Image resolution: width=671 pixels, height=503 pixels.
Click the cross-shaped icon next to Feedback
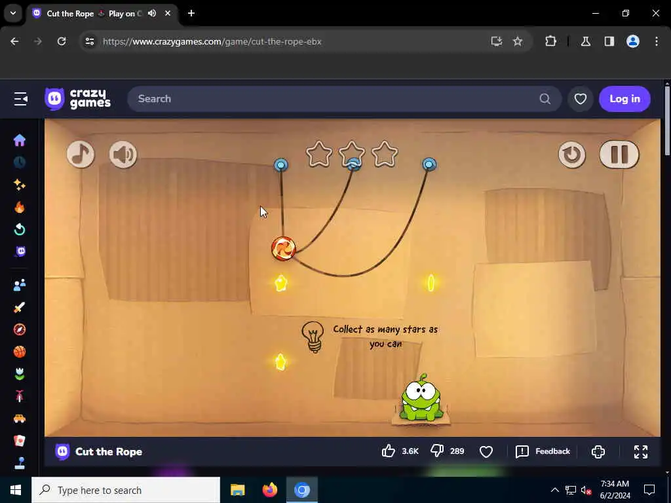598,452
